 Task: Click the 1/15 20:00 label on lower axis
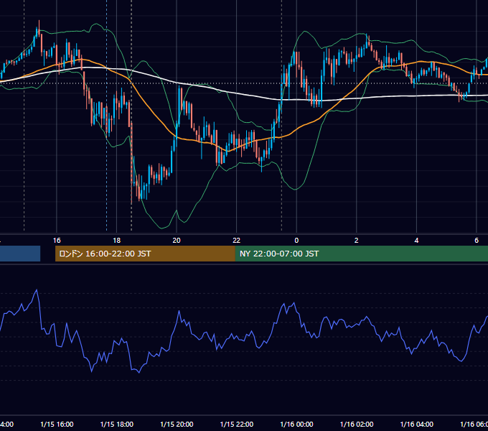(x=177, y=424)
